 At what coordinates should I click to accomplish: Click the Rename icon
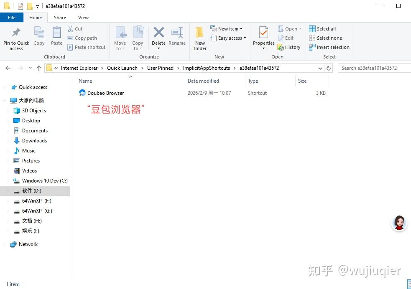(x=177, y=33)
